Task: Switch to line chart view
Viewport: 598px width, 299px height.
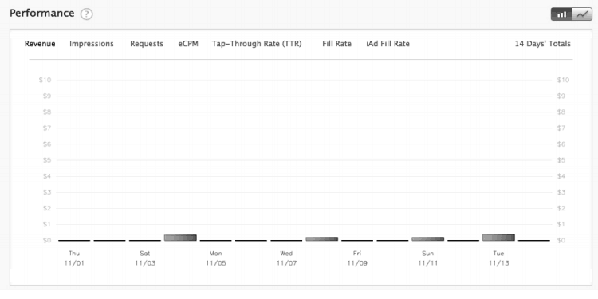Action: pyautogui.click(x=582, y=14)
